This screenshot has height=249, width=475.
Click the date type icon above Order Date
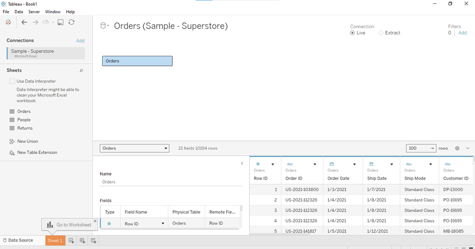332,164
